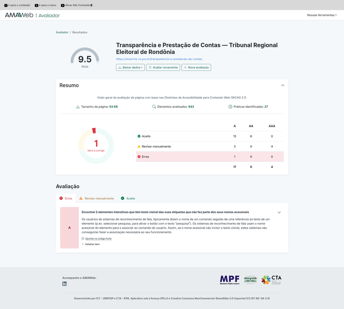Click the Resultados breadcrumb text
This screenshot has width=344, height=309.
pyautogui.click(x=80, y=32)
